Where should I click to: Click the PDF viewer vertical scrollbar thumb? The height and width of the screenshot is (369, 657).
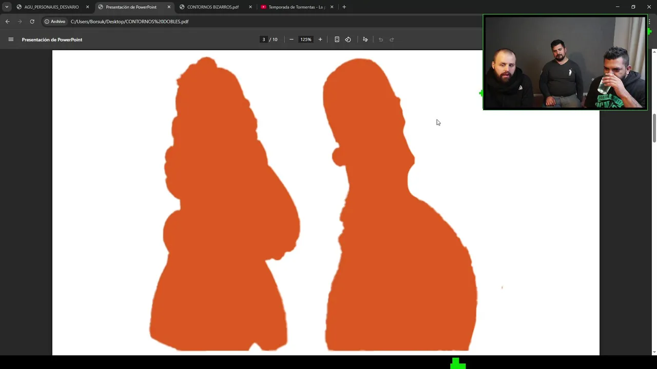tap(654, 129)
